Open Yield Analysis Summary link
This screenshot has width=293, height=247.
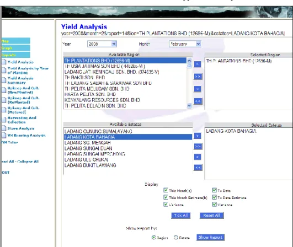(x=20, y=80)
